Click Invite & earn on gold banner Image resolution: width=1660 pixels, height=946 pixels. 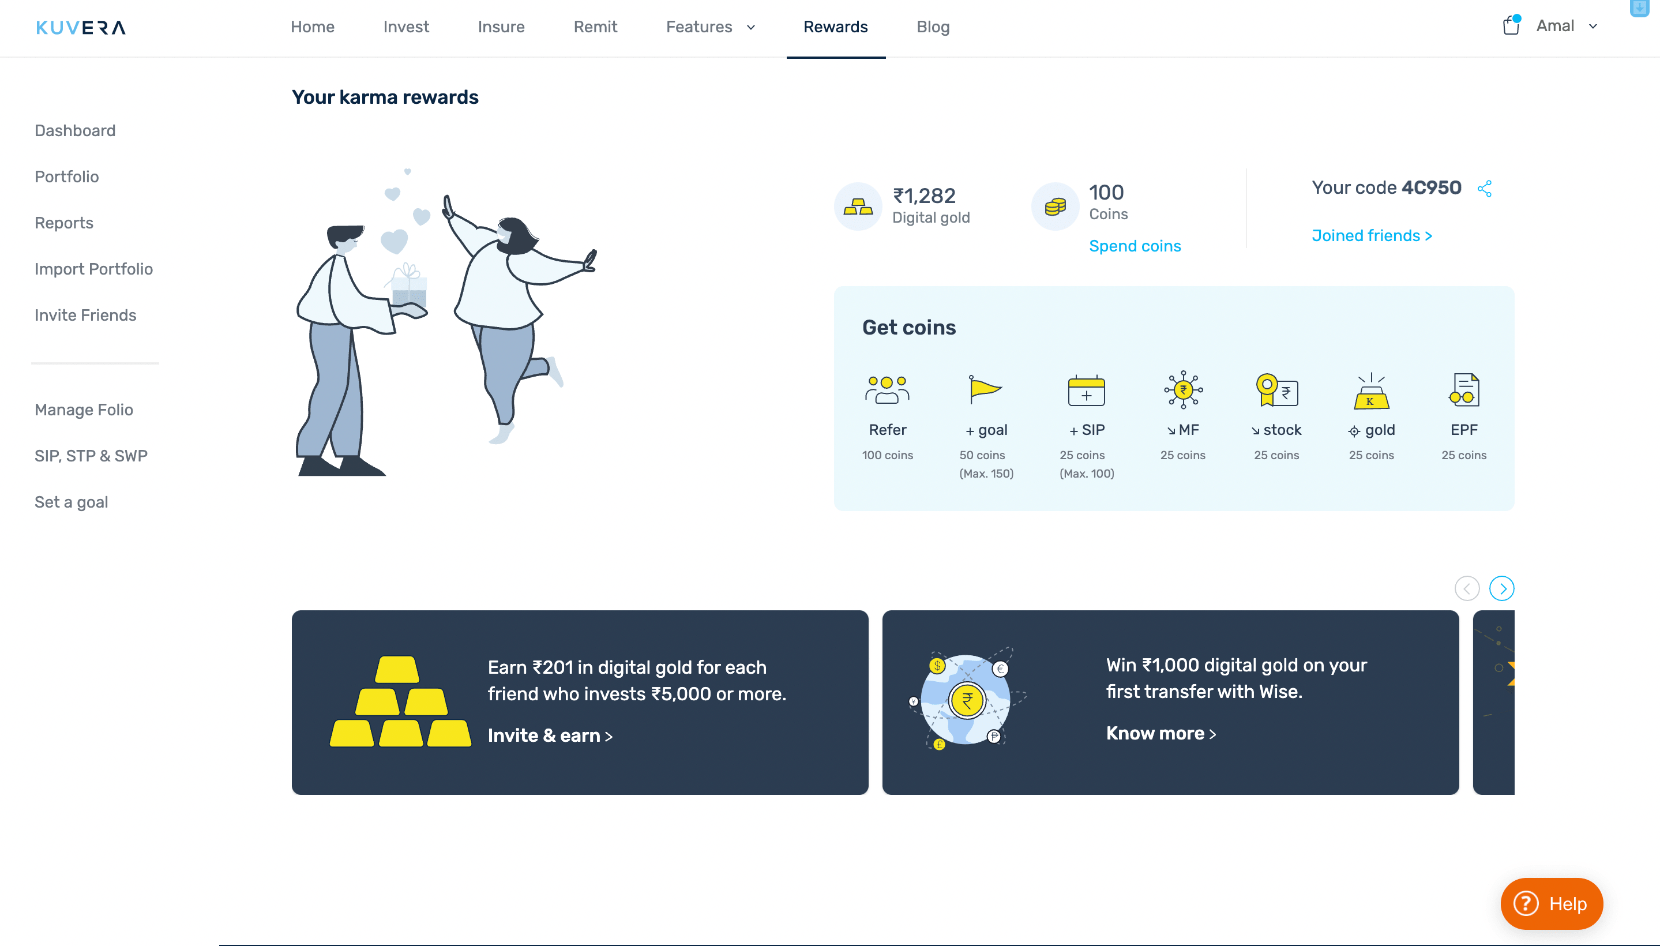pos(550,735)
